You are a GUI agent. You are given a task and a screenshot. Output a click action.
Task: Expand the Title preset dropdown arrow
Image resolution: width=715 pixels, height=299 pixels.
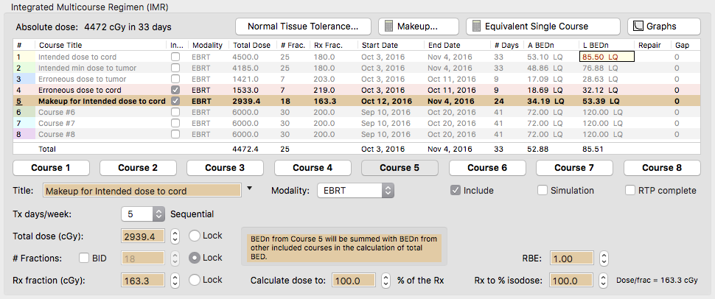coord(249,189)
